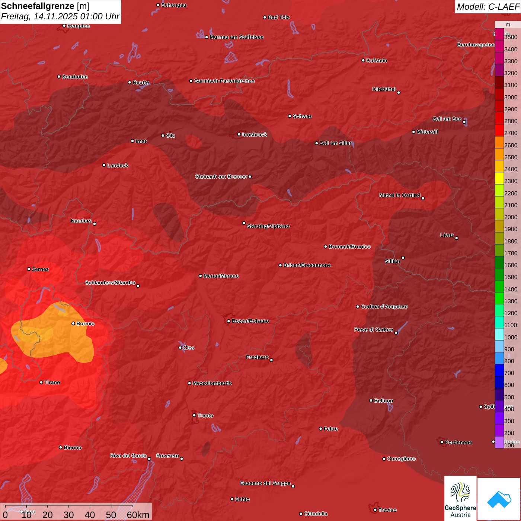Screen dimensions: 521x521
Task: Click the 'Berchtesgaden' label
Action: click(x=476, y=45)
